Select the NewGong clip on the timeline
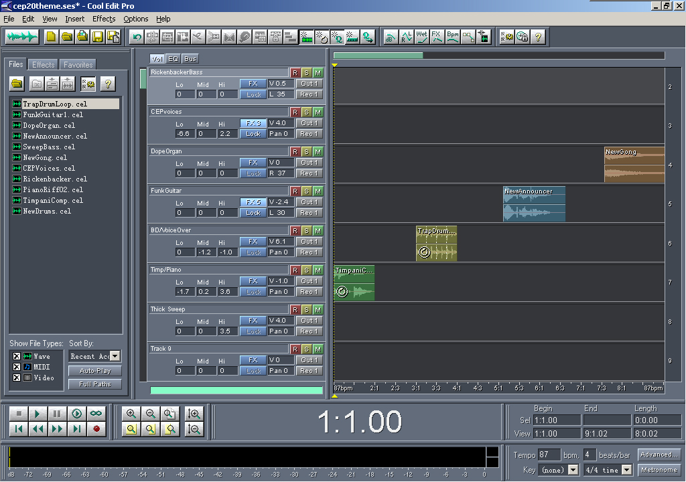This screenshot has height=482, width=686. pyautogui.click(x=634, y=165)
